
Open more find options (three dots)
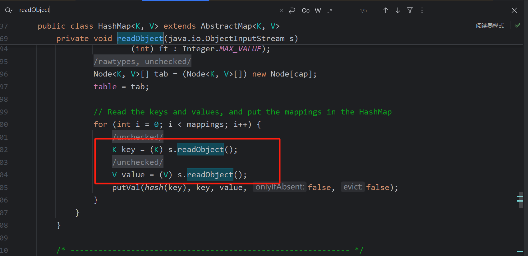point(422,10)
